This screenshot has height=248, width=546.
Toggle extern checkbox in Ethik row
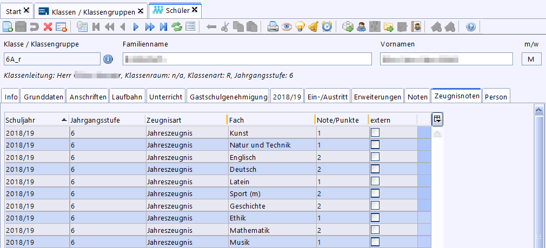(375, 218)
